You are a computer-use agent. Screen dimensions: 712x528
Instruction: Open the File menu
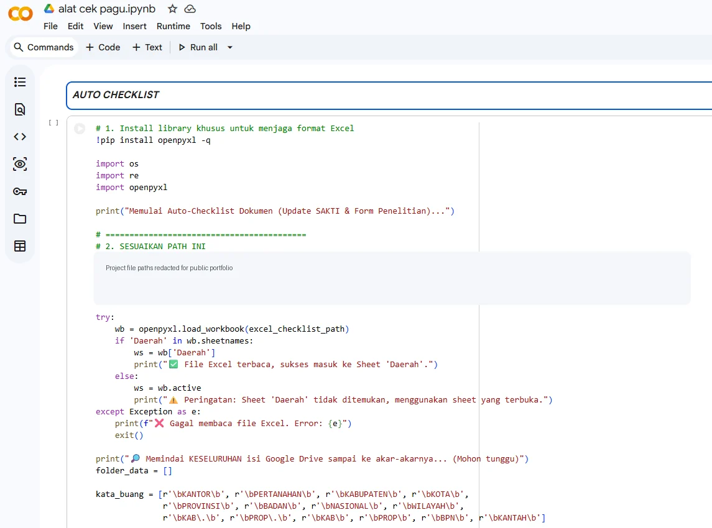click(50, 26)
